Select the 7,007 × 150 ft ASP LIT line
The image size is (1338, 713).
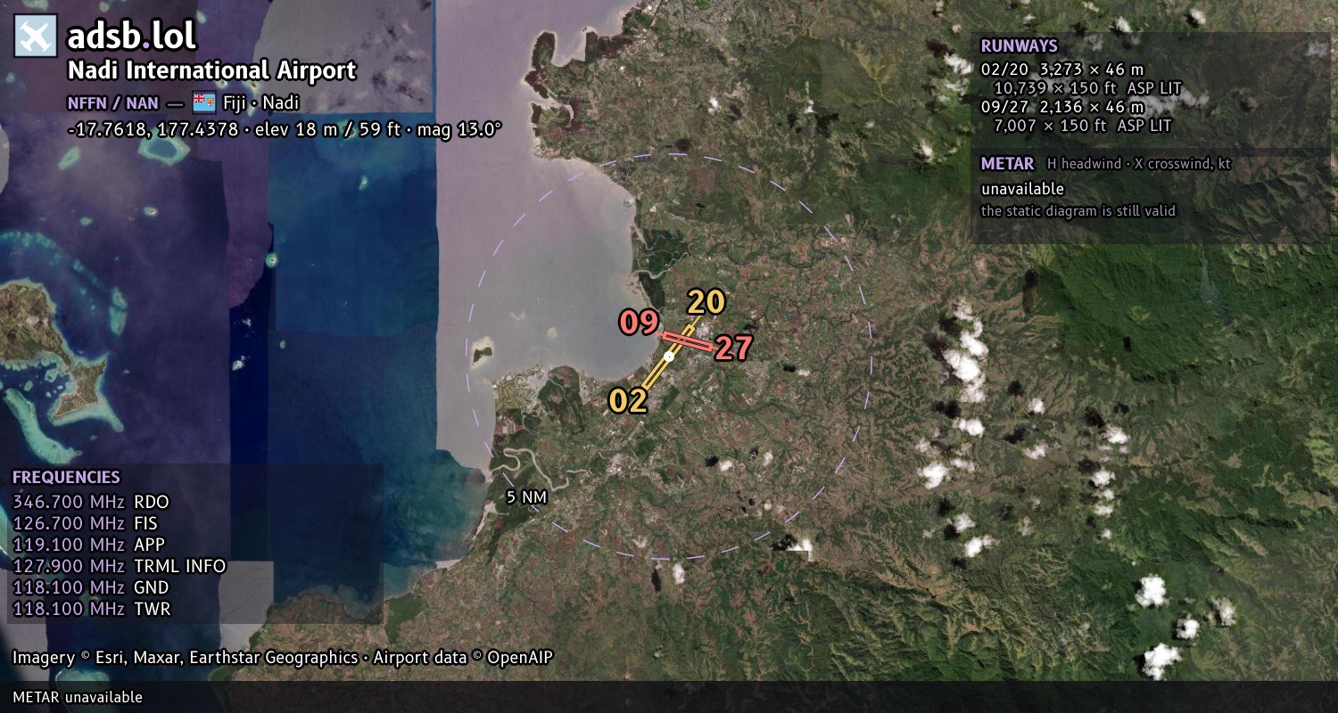point(1082,126)
